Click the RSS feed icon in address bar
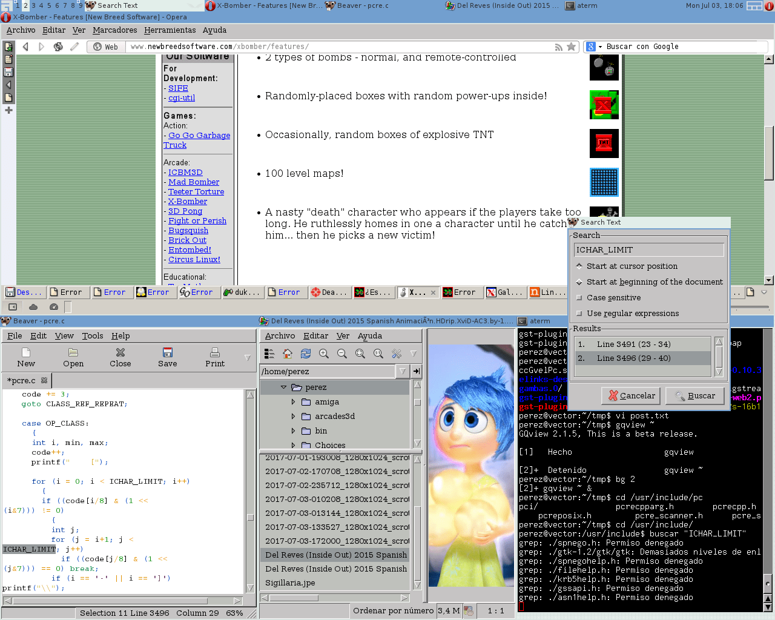Image resolution: width=775 pixels, height=620 pixels. click(558, 47)
